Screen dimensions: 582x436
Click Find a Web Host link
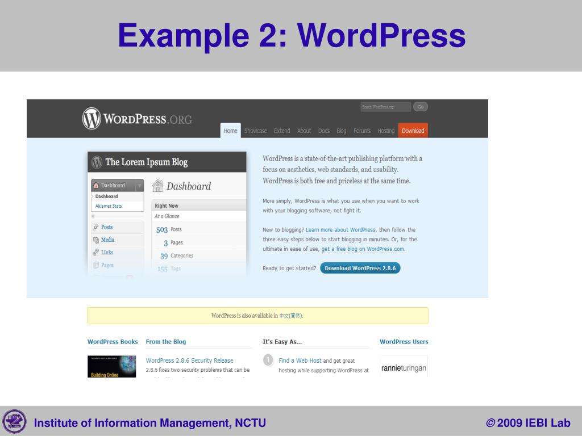point(300,360)
